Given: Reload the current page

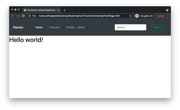Looking at the screenshot, I should point(23,16).
